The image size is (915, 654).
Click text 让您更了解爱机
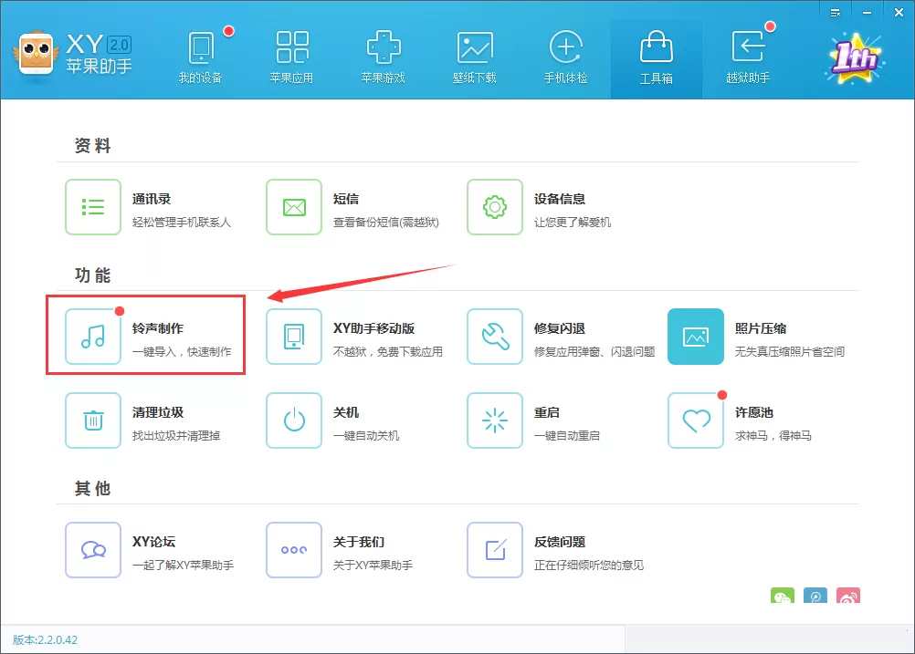click(573, 222)
